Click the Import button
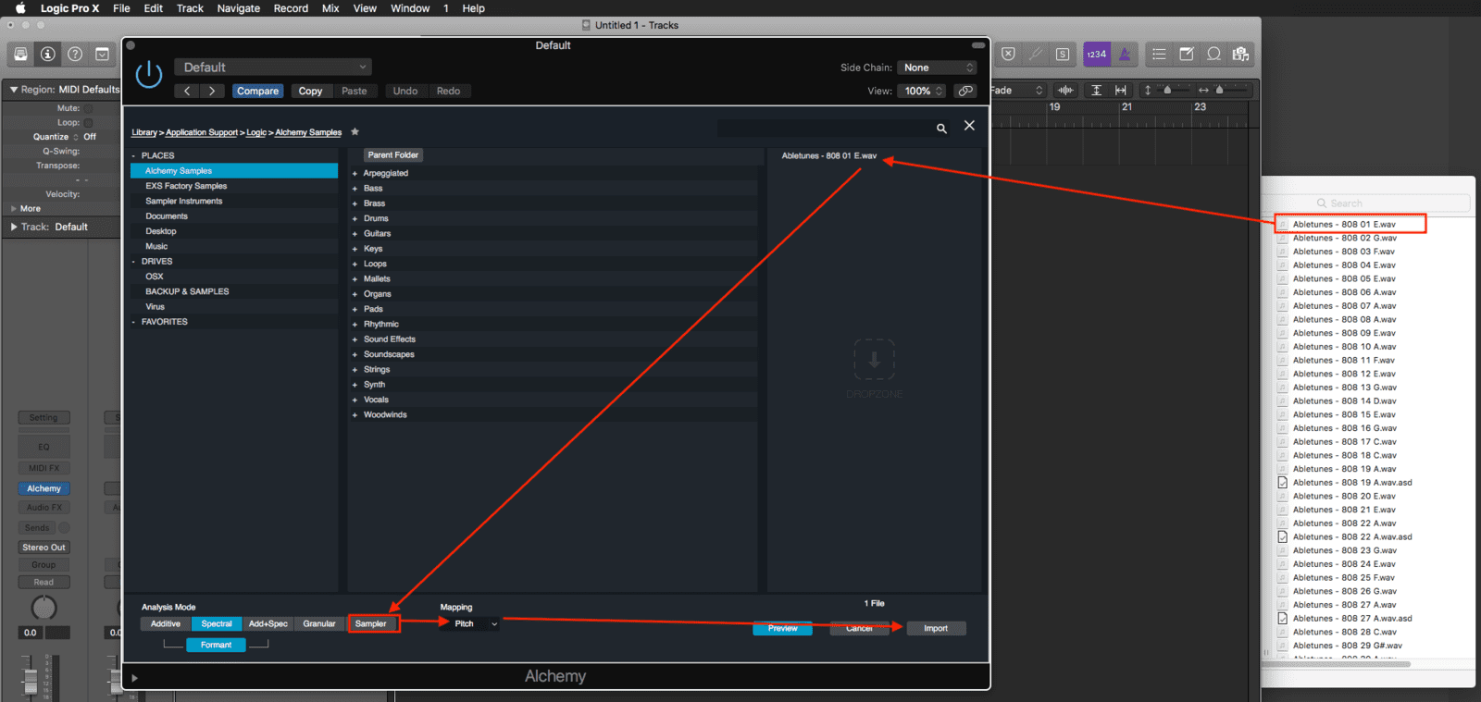The width and height of the screenshot is (1481, 702). click(935, 628)
